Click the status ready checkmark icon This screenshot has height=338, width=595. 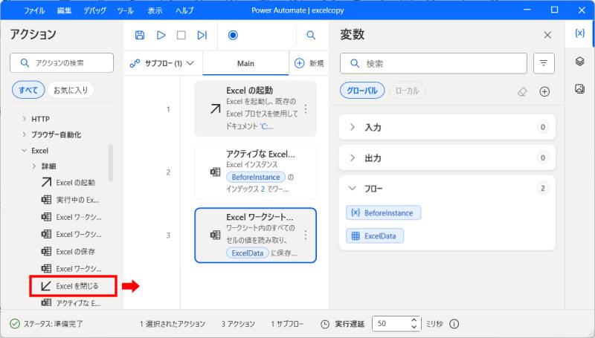click(14, 324)
